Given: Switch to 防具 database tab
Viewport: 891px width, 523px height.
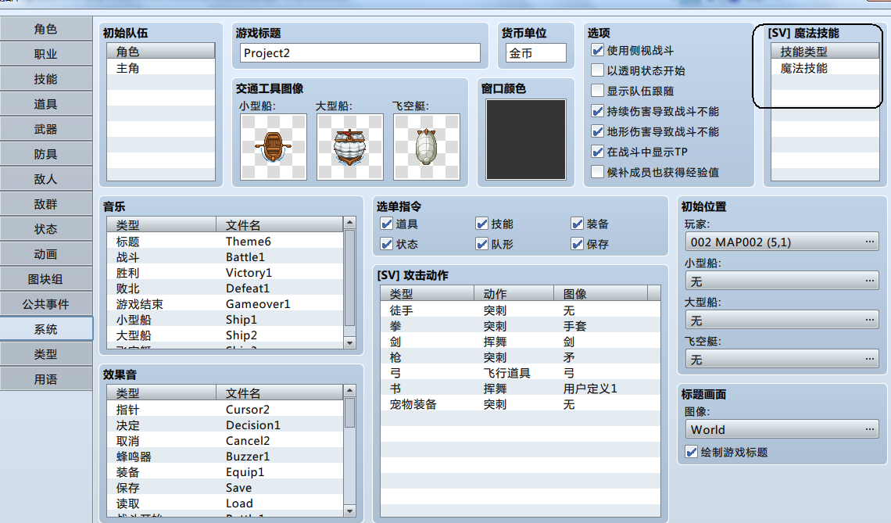Looking at the screenshot, I should point(46,154).
